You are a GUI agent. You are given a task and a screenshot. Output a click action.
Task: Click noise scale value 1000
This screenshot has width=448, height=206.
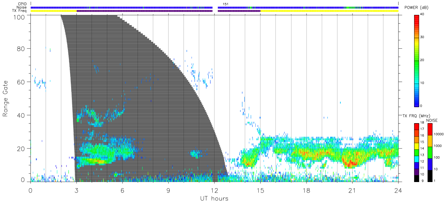438,146
